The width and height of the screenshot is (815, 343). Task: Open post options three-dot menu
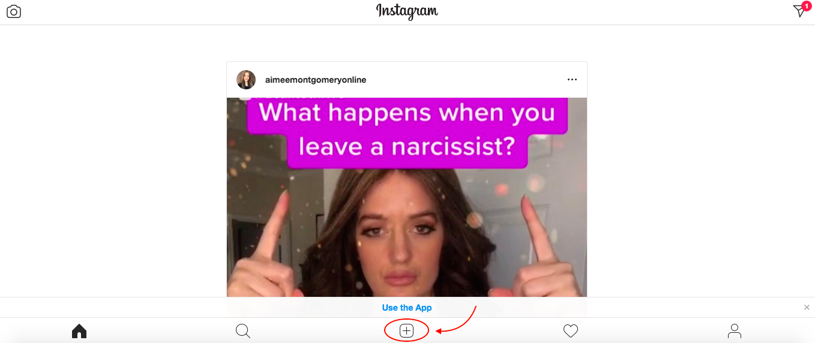point(572,80)
